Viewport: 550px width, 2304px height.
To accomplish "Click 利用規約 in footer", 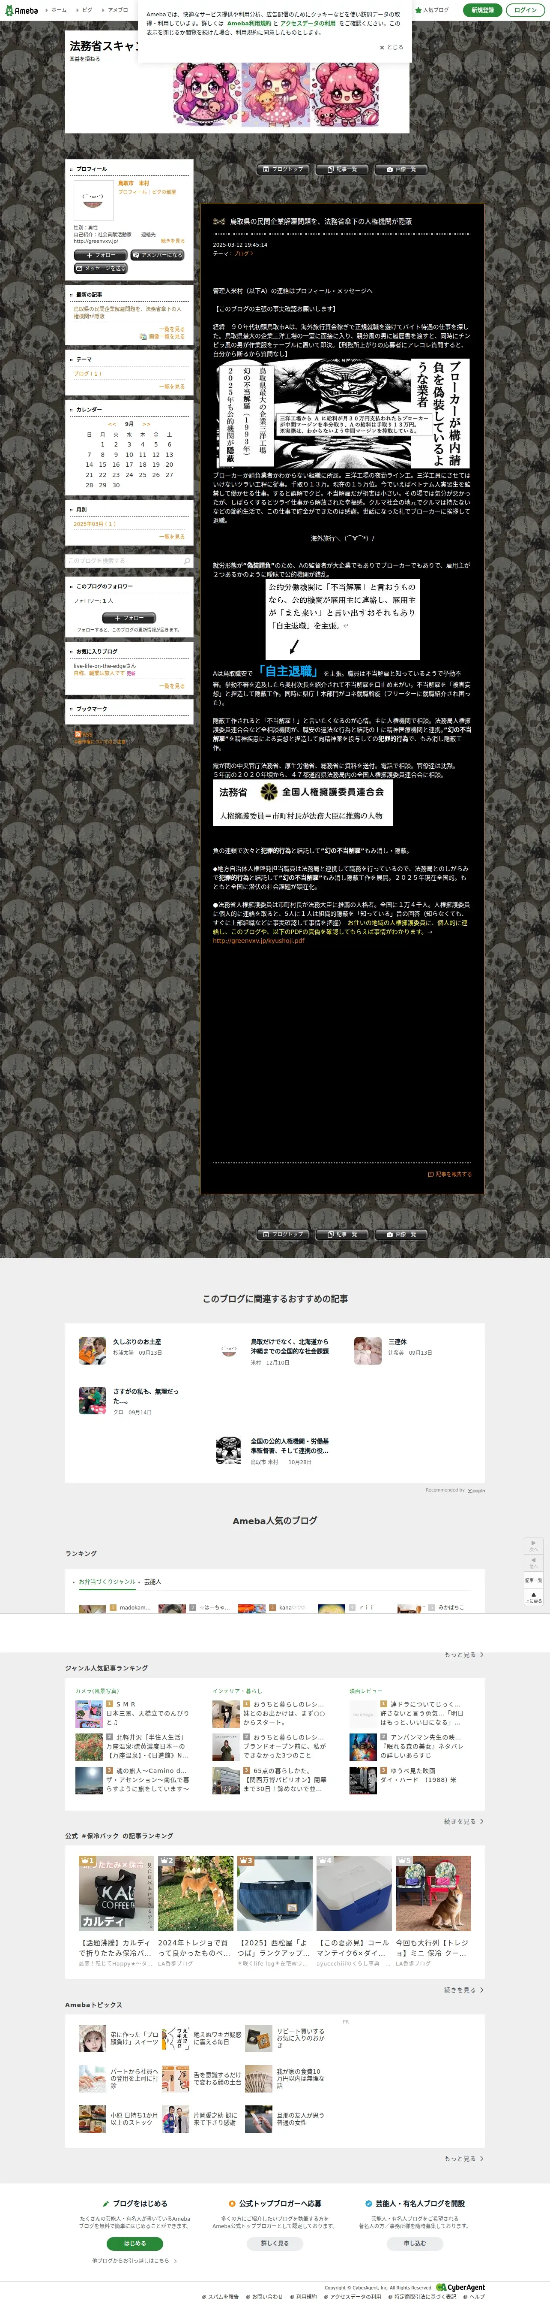I will (x=305, y=2296).
